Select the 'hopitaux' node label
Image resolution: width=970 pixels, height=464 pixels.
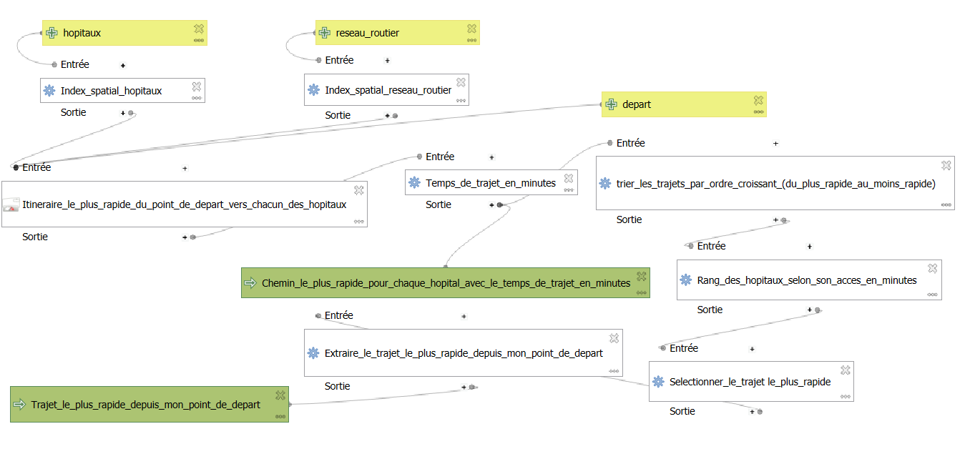click(82, 33)
